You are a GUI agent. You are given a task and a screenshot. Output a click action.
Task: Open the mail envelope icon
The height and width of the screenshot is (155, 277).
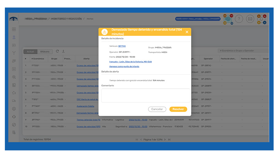click(x=250, y=19)
